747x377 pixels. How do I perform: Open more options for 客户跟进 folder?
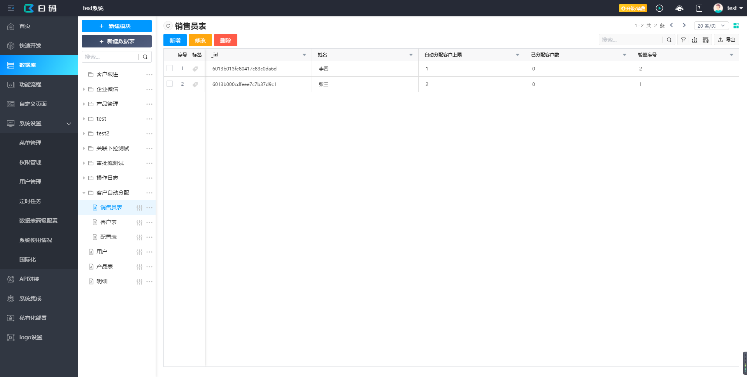point(149,74)
